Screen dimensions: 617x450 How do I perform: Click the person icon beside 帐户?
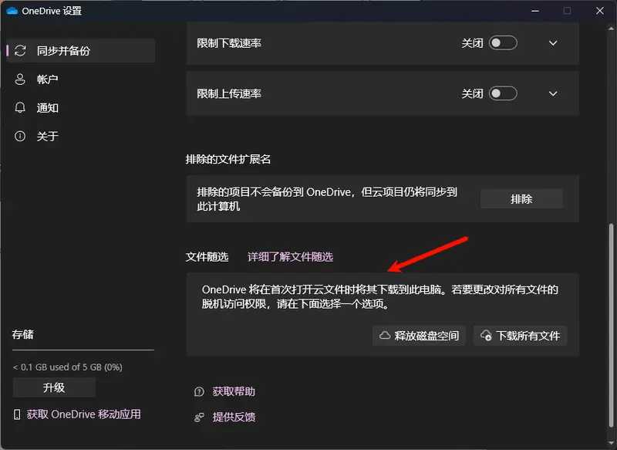click(20, 80)
